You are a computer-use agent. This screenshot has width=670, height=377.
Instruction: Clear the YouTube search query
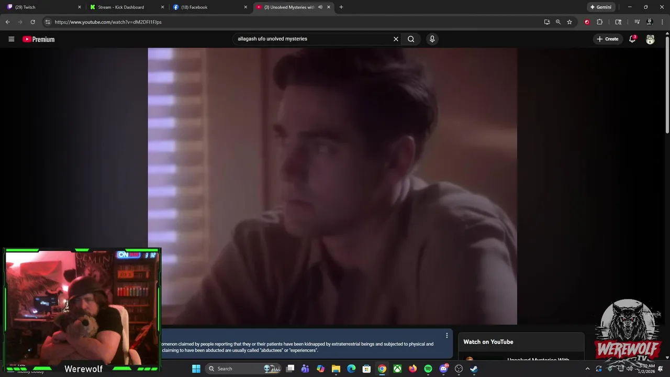[396, 39]
